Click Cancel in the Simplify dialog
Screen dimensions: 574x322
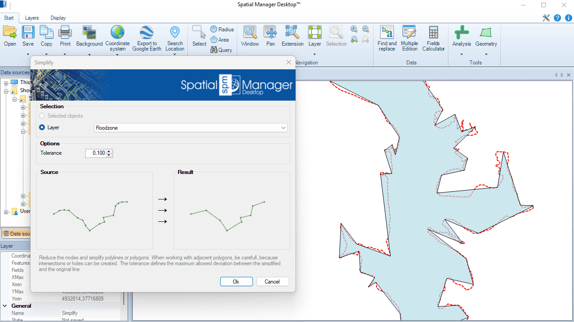[x=272, y=282]
